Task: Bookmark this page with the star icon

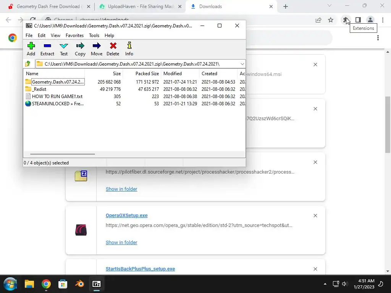Action: [x=331, y=20]
